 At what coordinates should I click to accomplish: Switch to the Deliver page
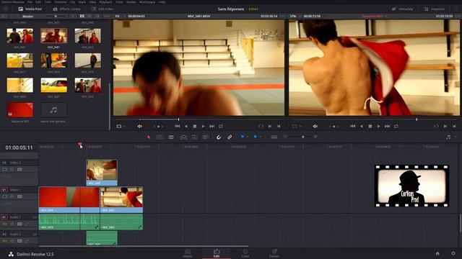pyautogui.click(x=274, y=253)
